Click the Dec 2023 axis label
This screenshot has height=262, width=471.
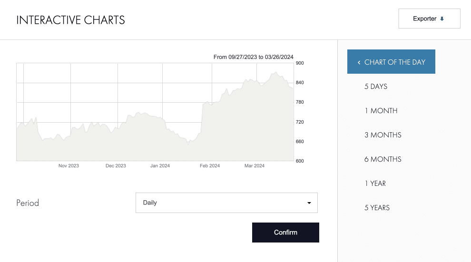coord(116,165)
